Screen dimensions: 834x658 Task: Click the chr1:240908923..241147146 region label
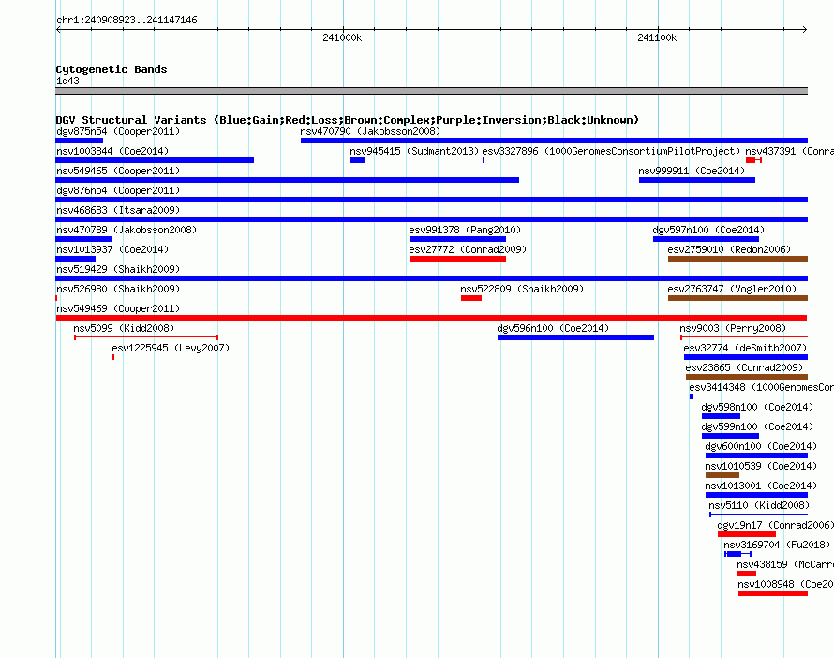(x=127, y=20)
